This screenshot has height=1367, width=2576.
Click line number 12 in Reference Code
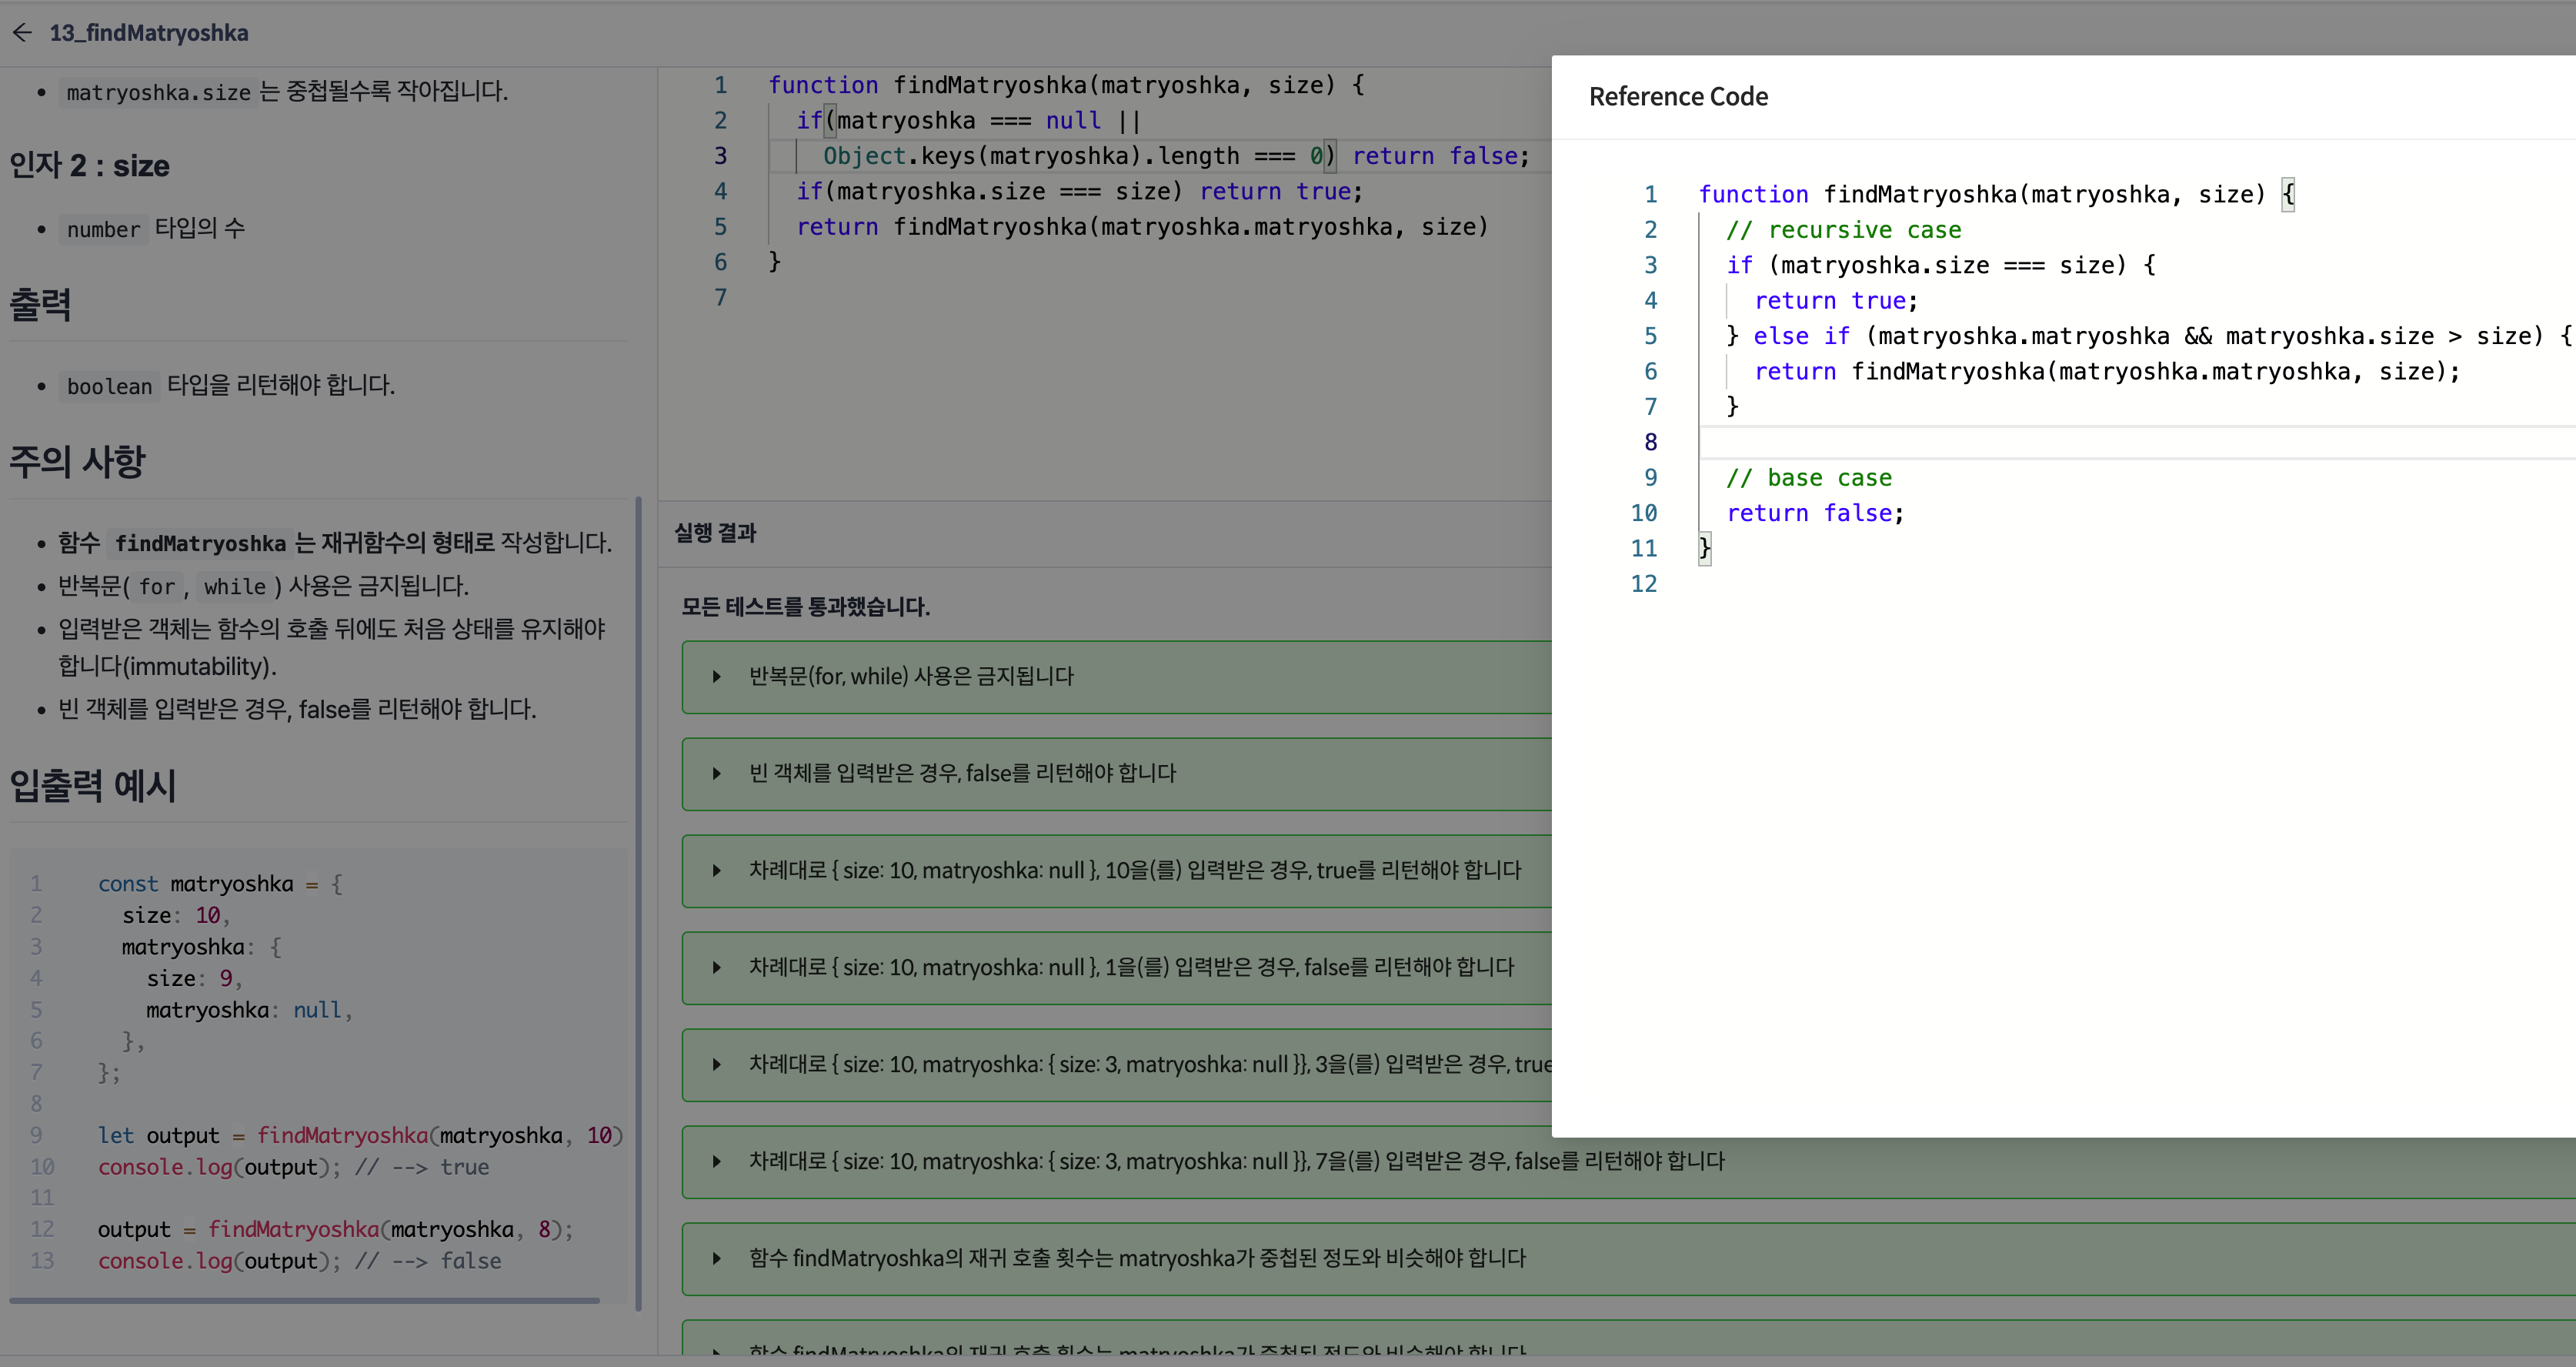point(1643,584)
